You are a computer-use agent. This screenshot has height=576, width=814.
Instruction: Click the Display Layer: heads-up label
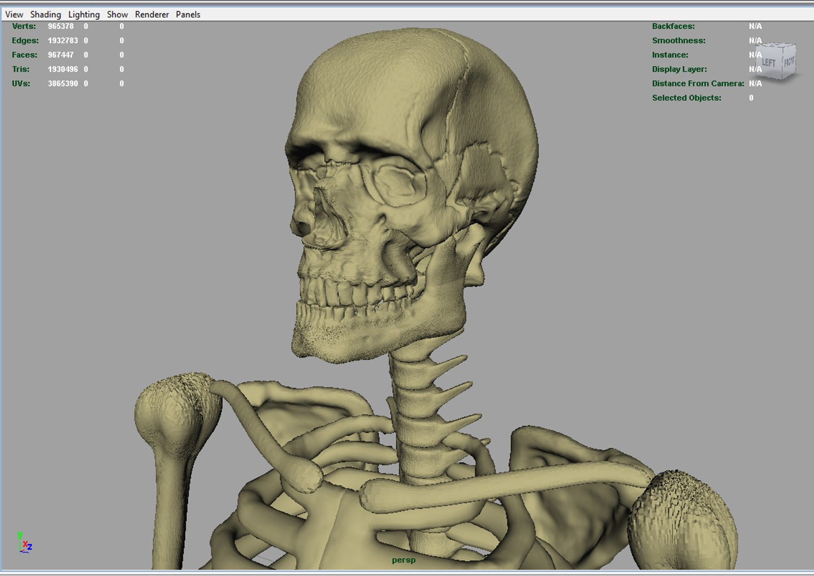(x=679, y=69)
